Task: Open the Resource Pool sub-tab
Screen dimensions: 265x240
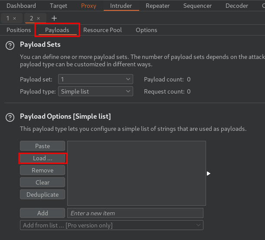Action: tap(103, 30)
